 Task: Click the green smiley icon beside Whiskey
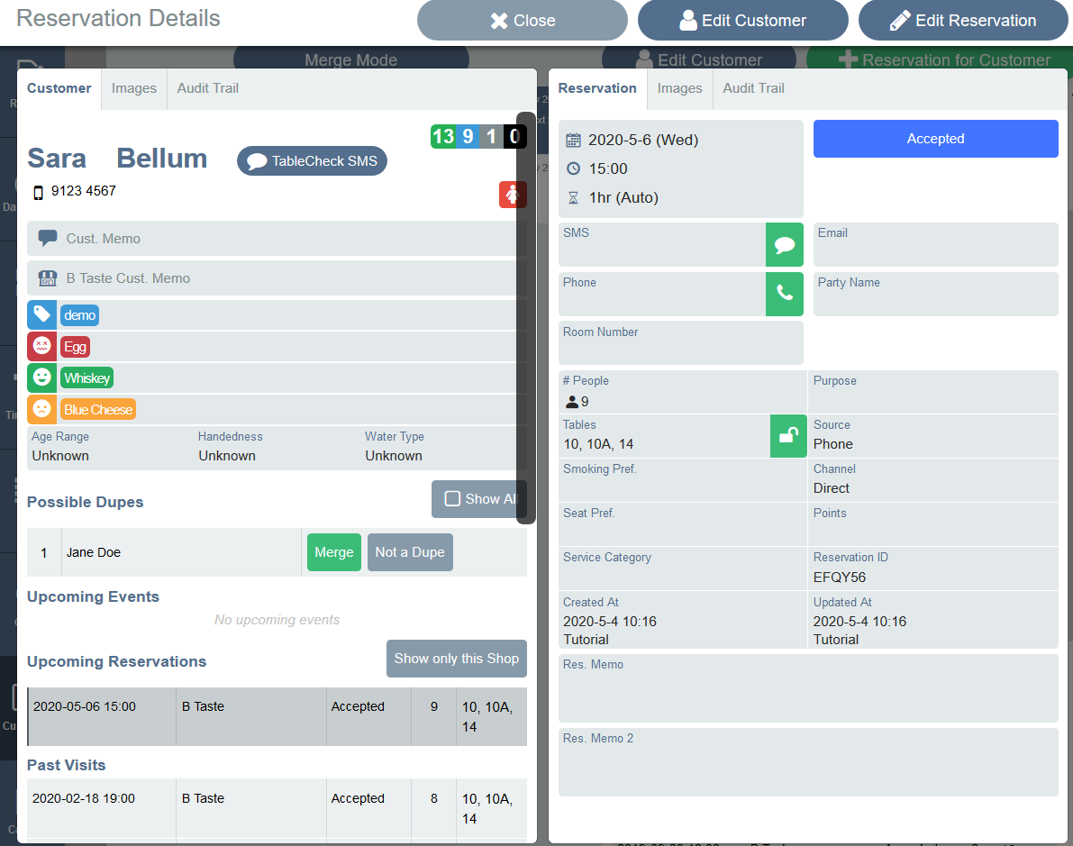[x=41, y=378]
